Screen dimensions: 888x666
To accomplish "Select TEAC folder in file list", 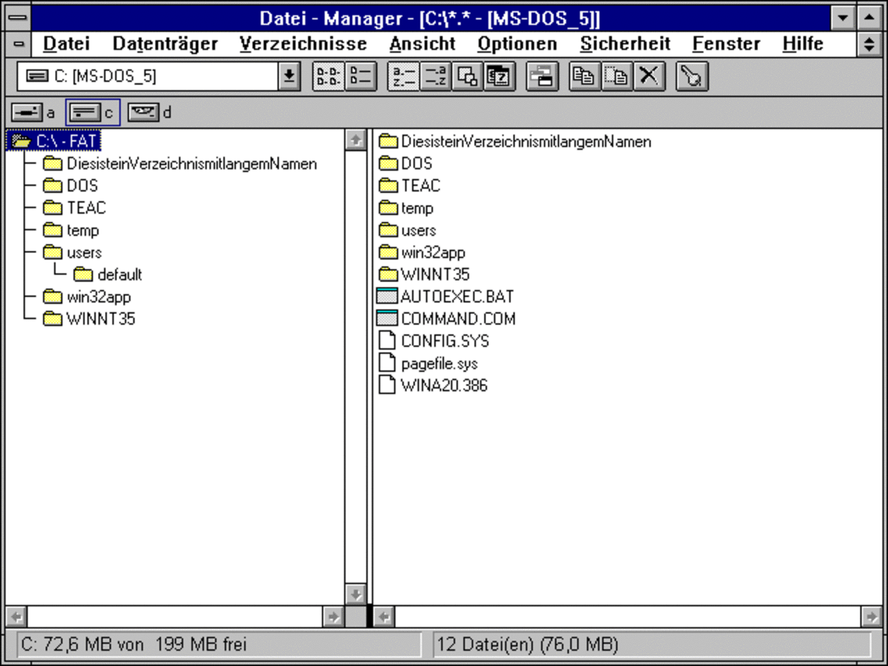I will coord(420,186).
